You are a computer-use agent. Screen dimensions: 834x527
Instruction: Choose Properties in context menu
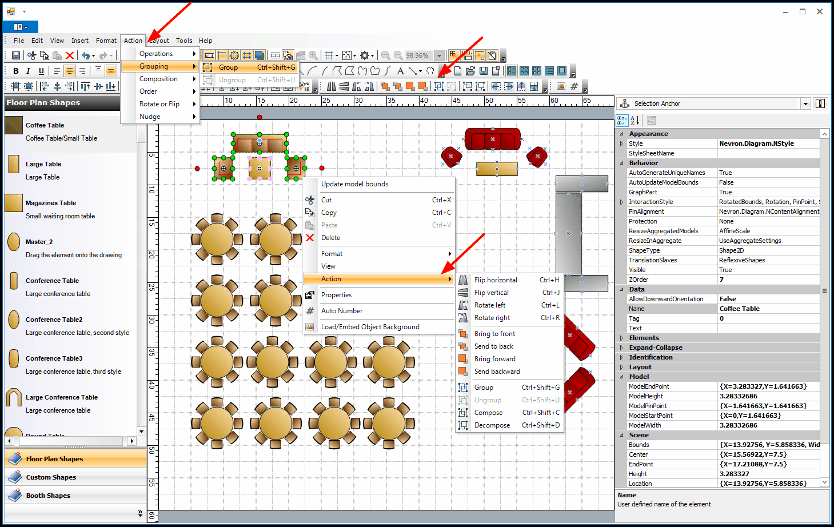[378, 295]
